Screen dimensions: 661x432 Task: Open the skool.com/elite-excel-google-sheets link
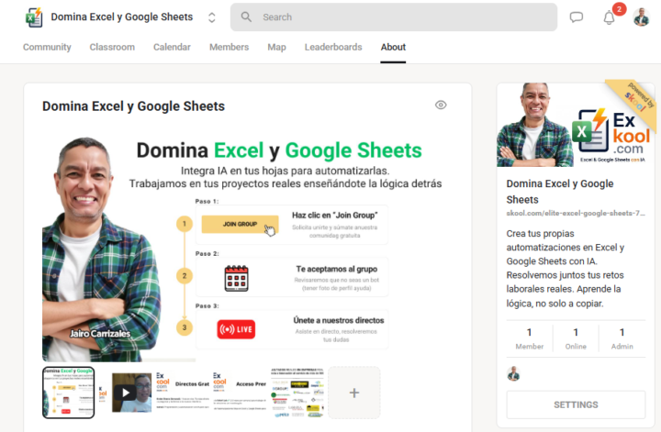[x=576, y=213]
